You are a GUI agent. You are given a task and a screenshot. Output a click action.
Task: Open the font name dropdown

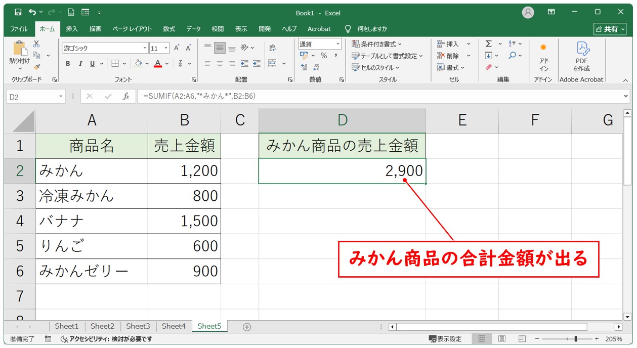coord(145,48)
